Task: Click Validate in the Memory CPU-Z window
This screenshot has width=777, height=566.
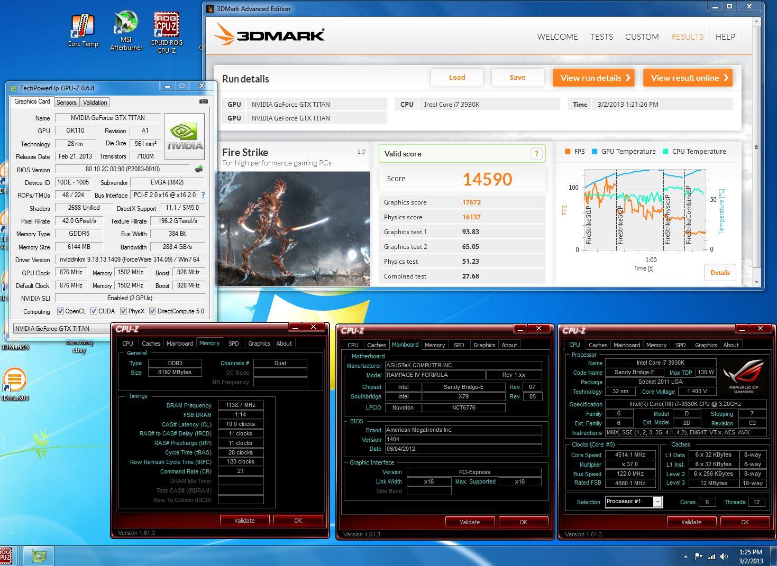Action: coord(244,521)
